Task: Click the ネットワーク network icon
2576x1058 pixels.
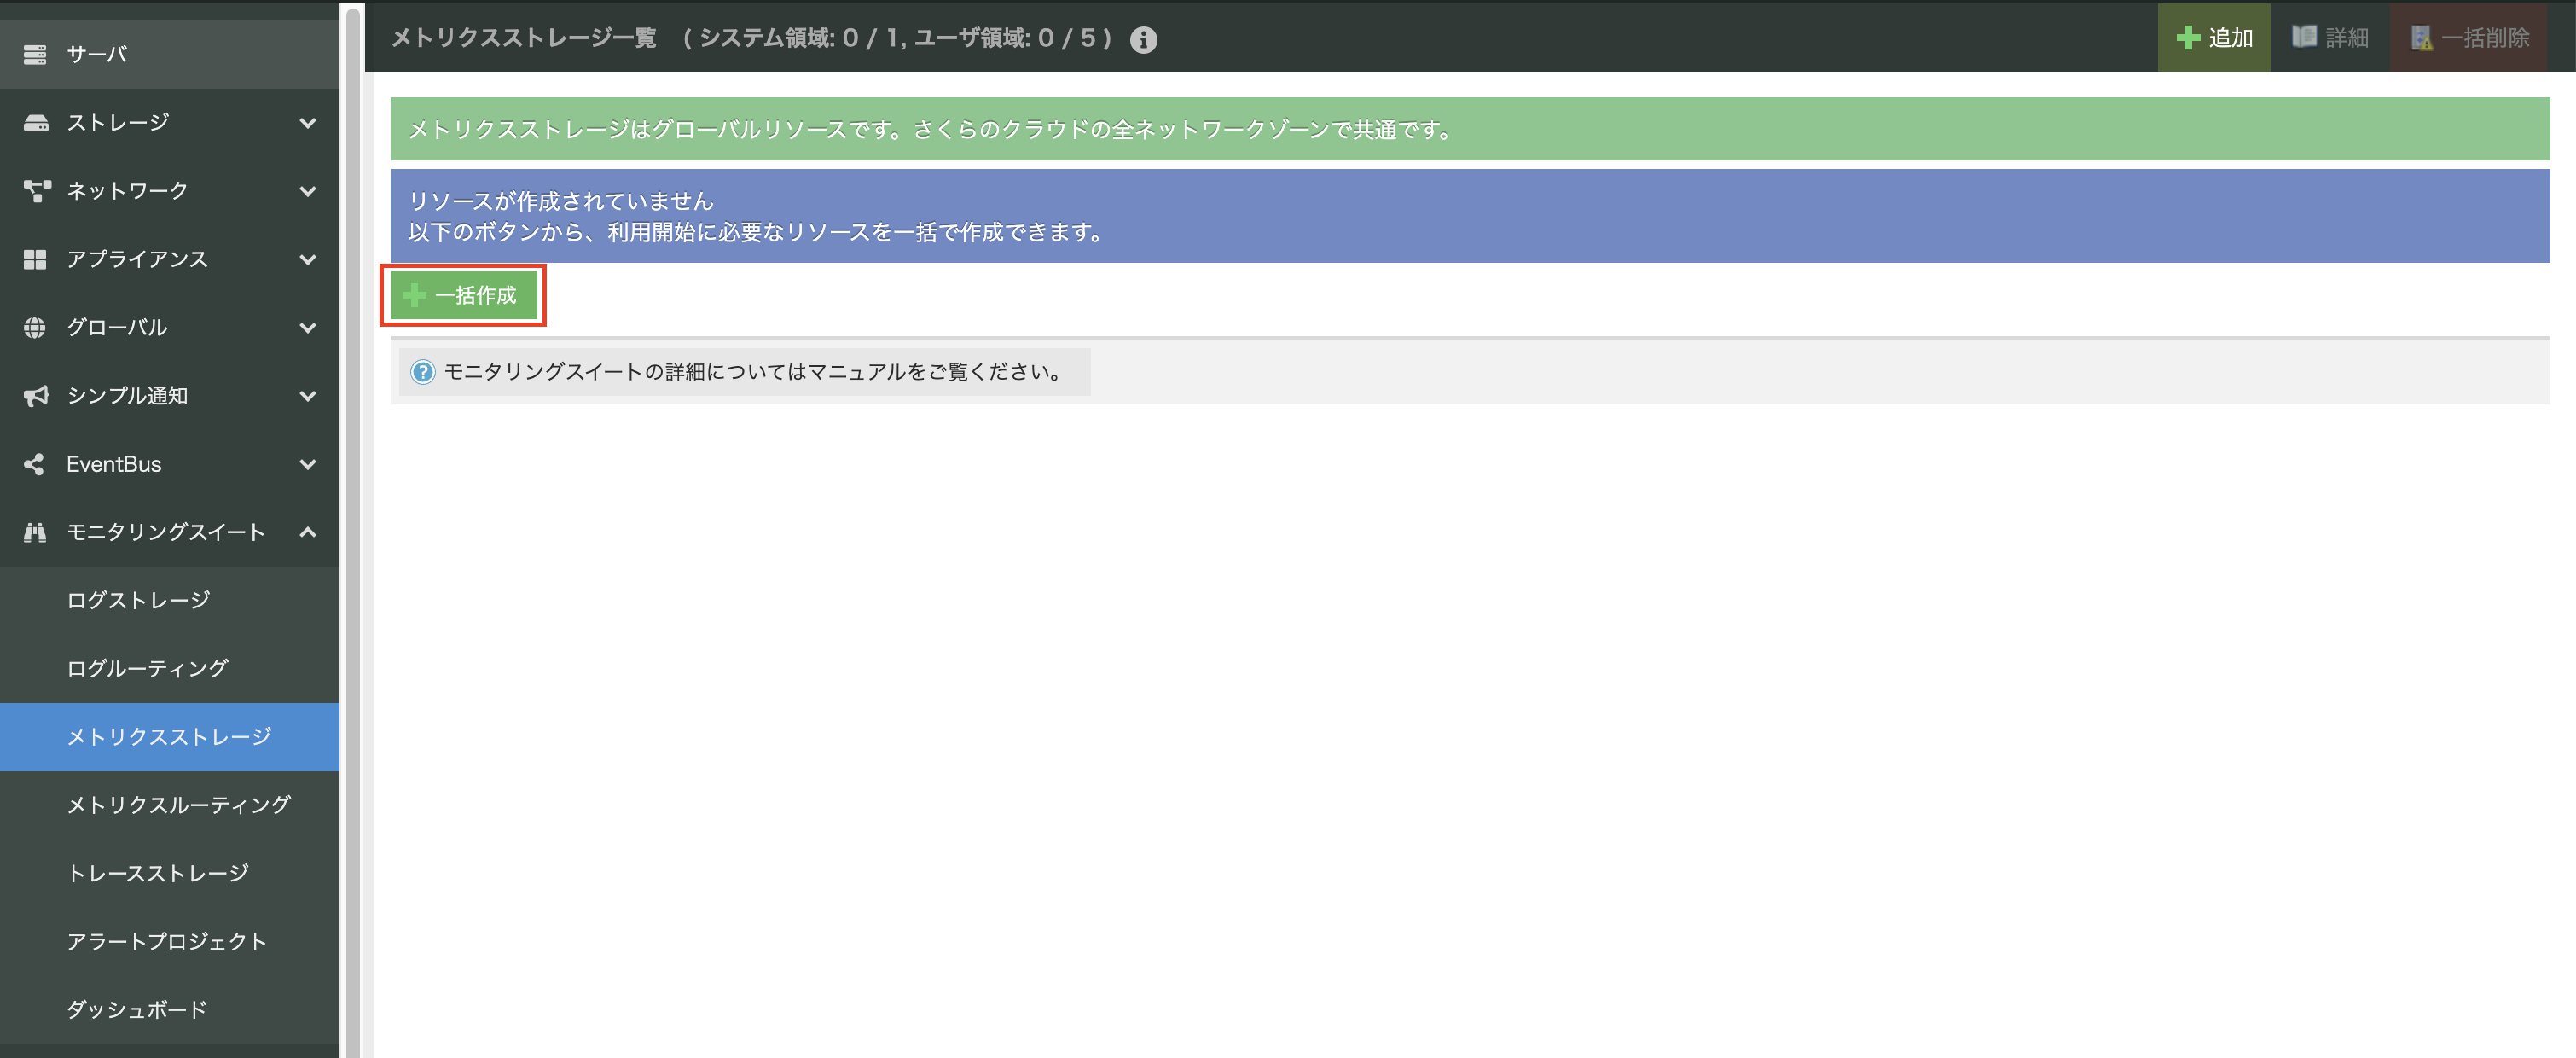Action: 36,191
